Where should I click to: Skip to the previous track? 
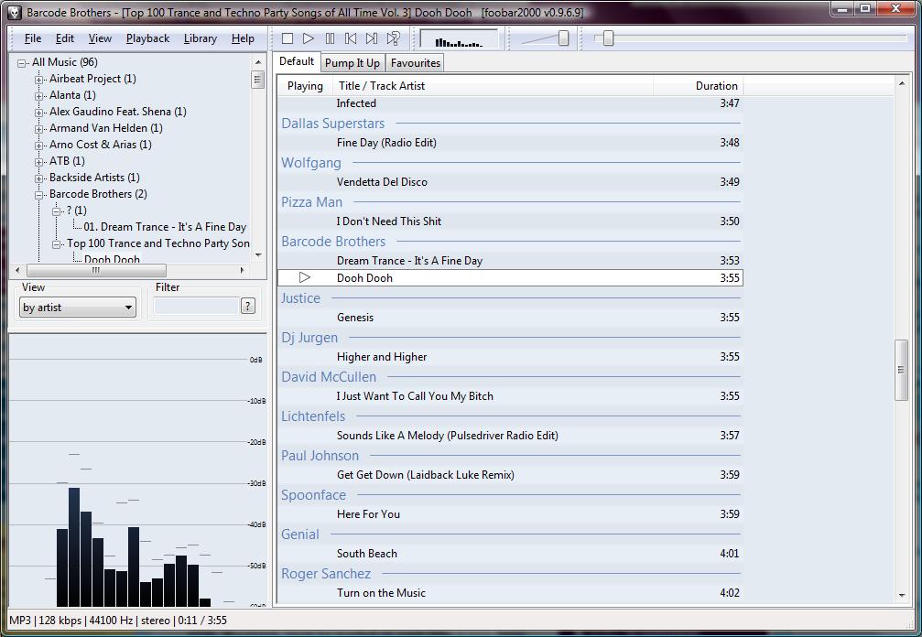point(351,38)
